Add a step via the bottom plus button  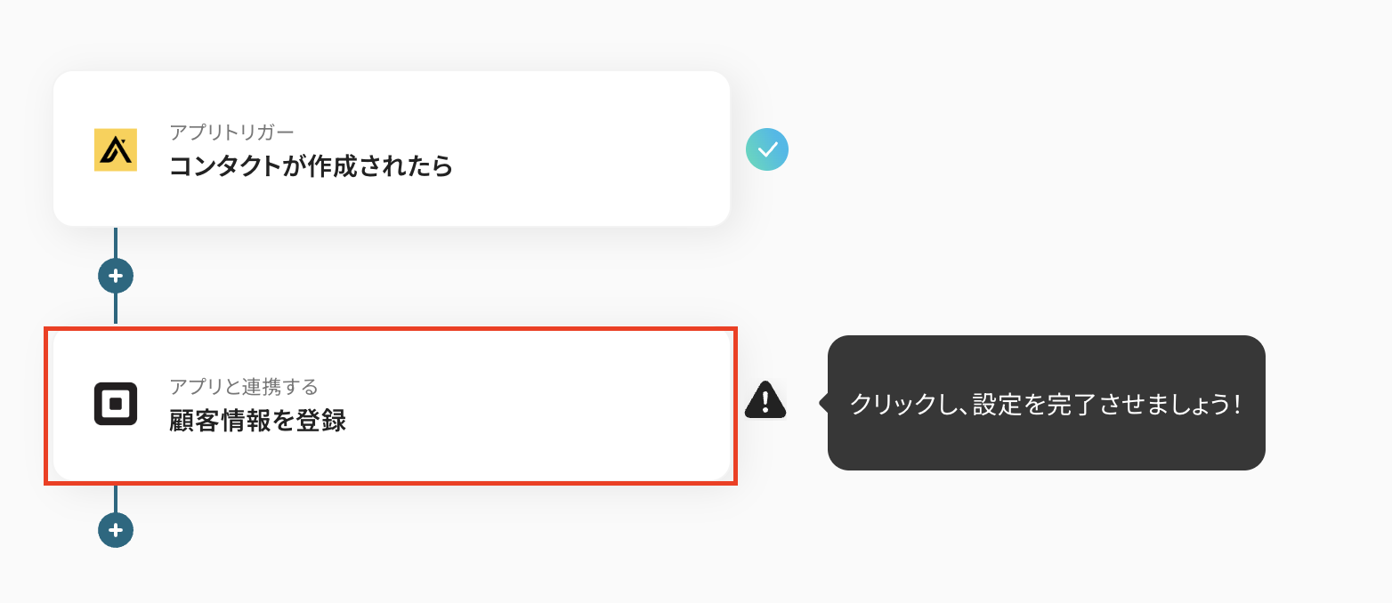click(116, 530)
